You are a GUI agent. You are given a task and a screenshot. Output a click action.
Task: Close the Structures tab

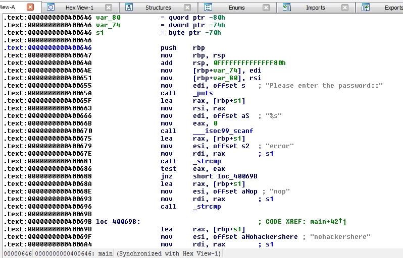(188, 8)
